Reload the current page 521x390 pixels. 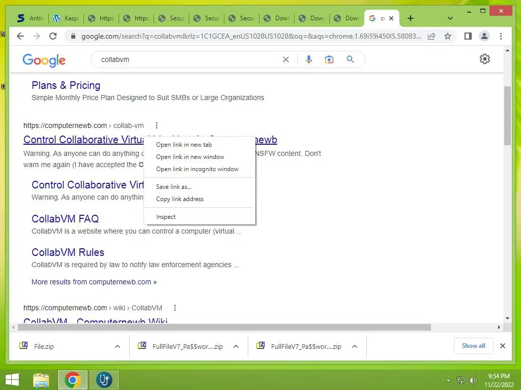pos(53,36)
